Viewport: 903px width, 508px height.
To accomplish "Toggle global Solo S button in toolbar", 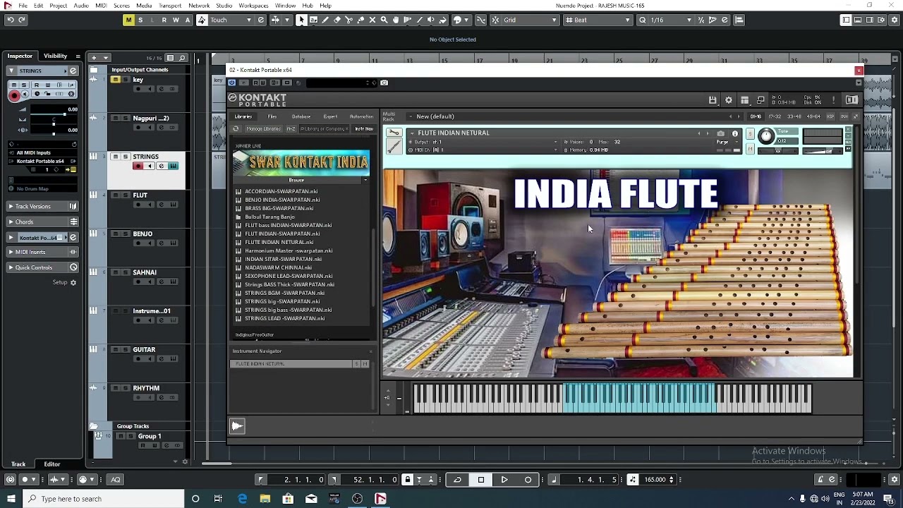I will point(140,20).
